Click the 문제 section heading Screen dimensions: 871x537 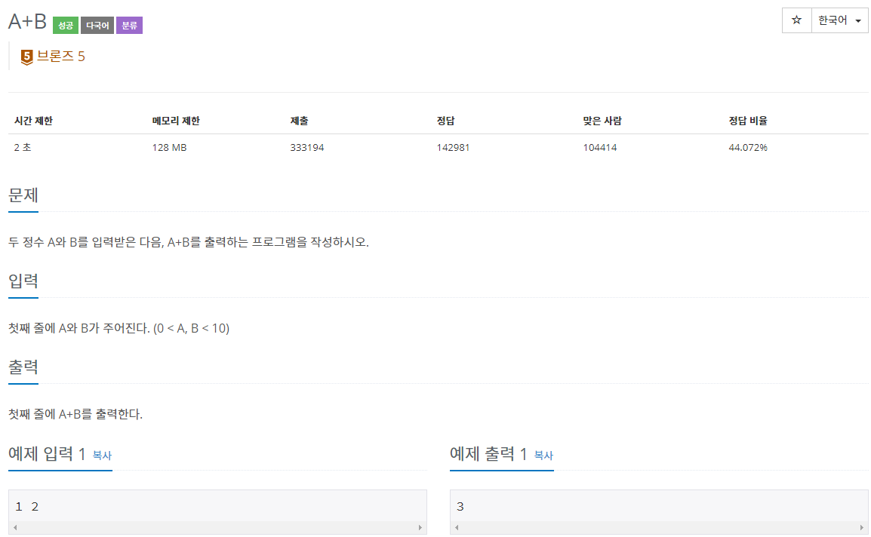[x=23, y=195]
